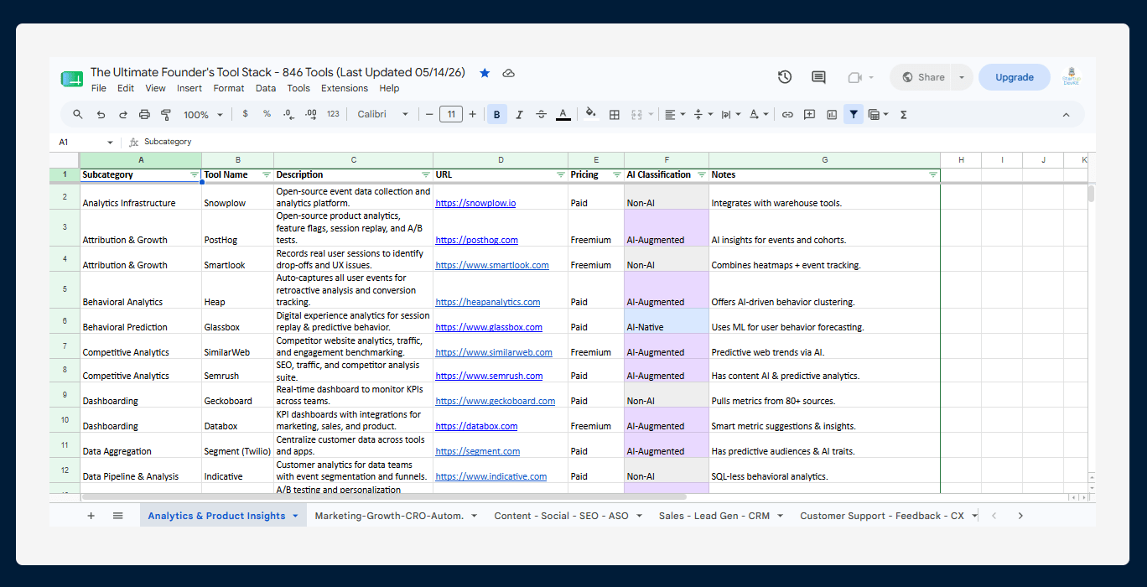Insert a link
Image resolution: width=1147 pixels, height=587 pixels.
787,115
